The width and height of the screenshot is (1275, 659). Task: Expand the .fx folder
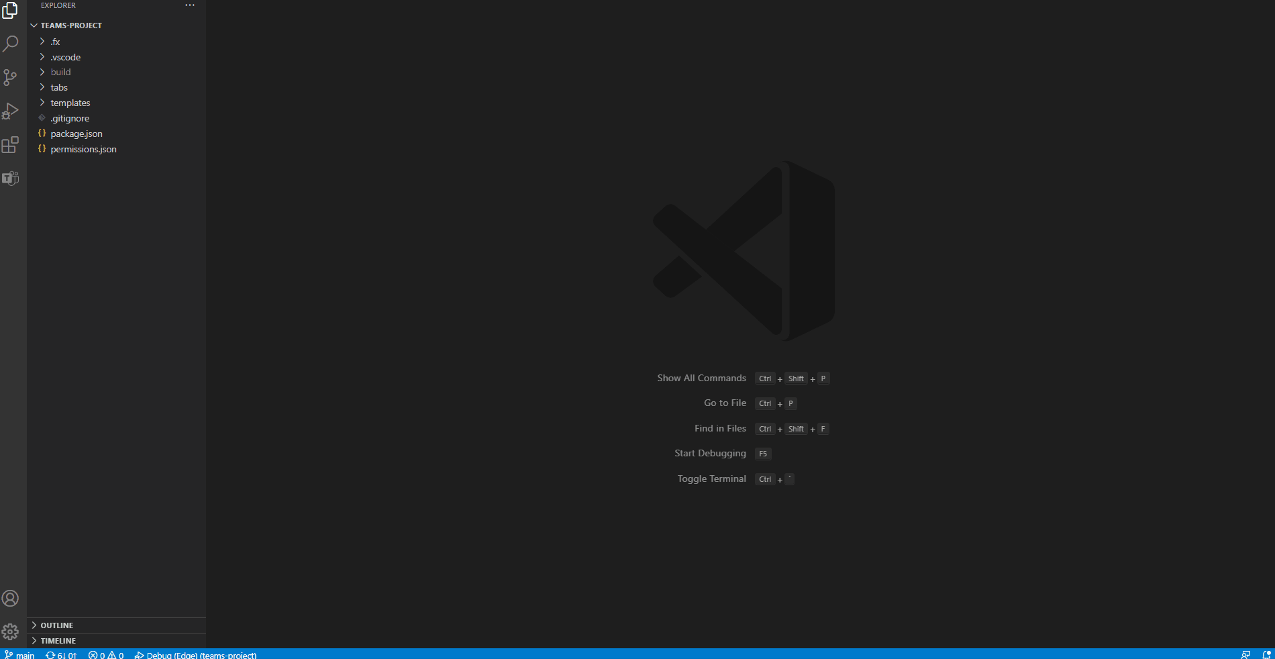tap(55, 42)
